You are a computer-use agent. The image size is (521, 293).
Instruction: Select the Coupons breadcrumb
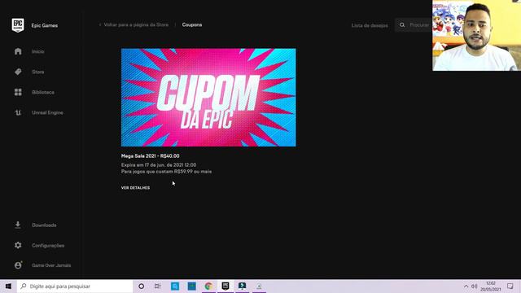click(192, 24)
